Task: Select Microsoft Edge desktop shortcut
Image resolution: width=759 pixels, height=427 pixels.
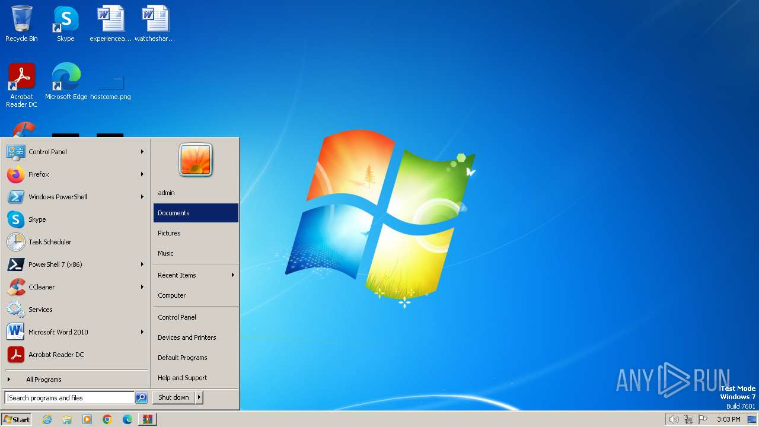Action: tap(66, 81)
